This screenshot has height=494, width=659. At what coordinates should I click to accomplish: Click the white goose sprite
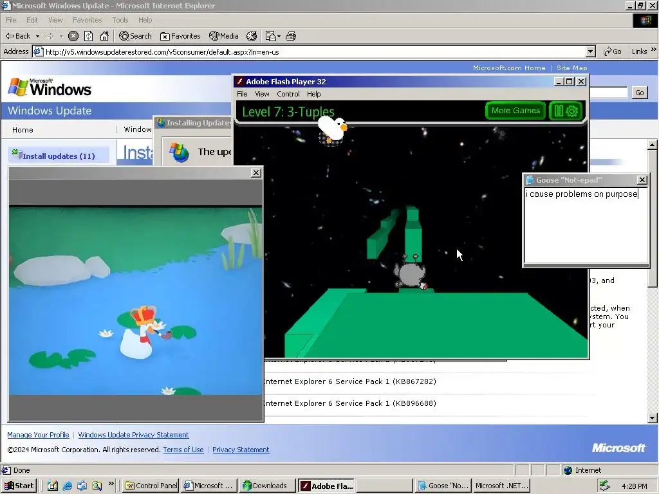(x=333, y=129)
